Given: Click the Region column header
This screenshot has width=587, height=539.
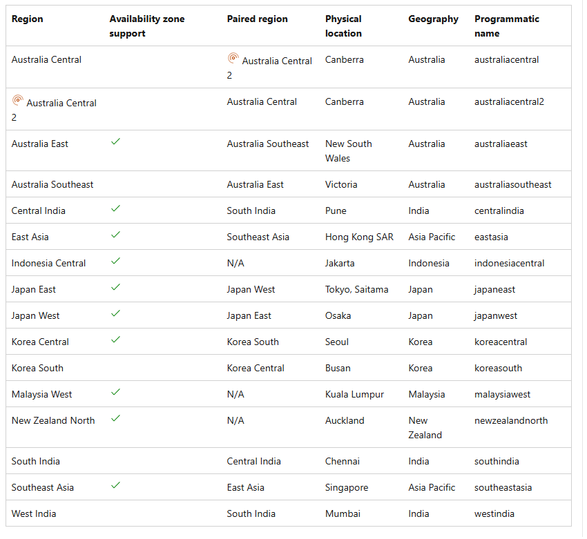Looking at the screenshot, I should click(28, 19).
